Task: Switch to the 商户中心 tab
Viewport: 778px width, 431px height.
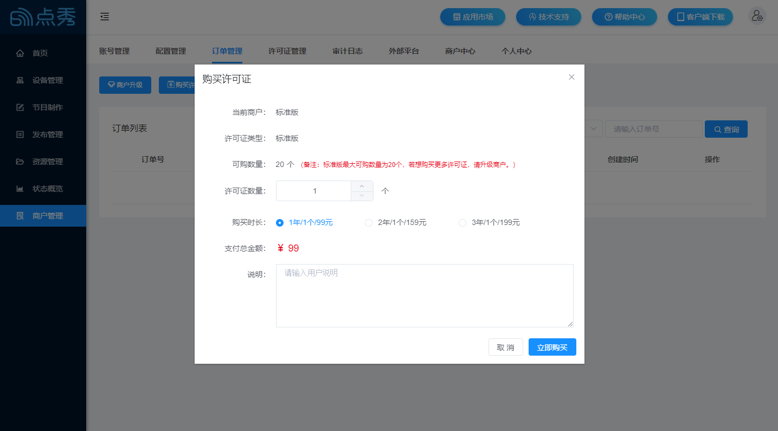Action: [x=460, y=51]
